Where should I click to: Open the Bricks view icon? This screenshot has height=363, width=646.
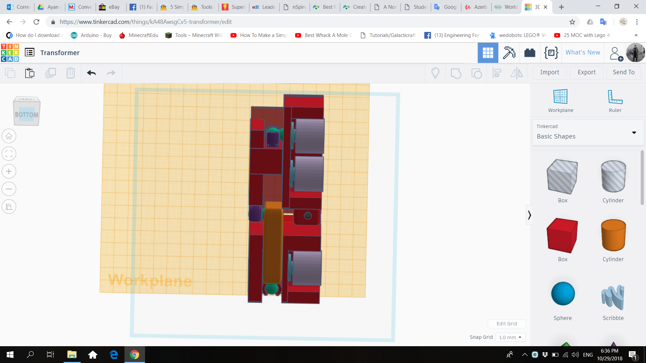(530, 53)
